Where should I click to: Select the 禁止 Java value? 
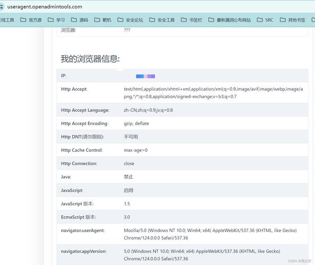point(129,177)
